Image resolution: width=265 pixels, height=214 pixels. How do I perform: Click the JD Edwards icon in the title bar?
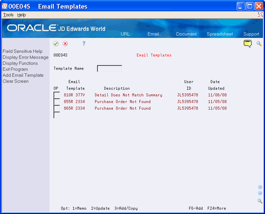[5, 6]
